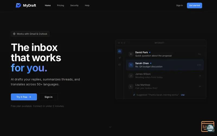Open the Security page

coord(74,5)
